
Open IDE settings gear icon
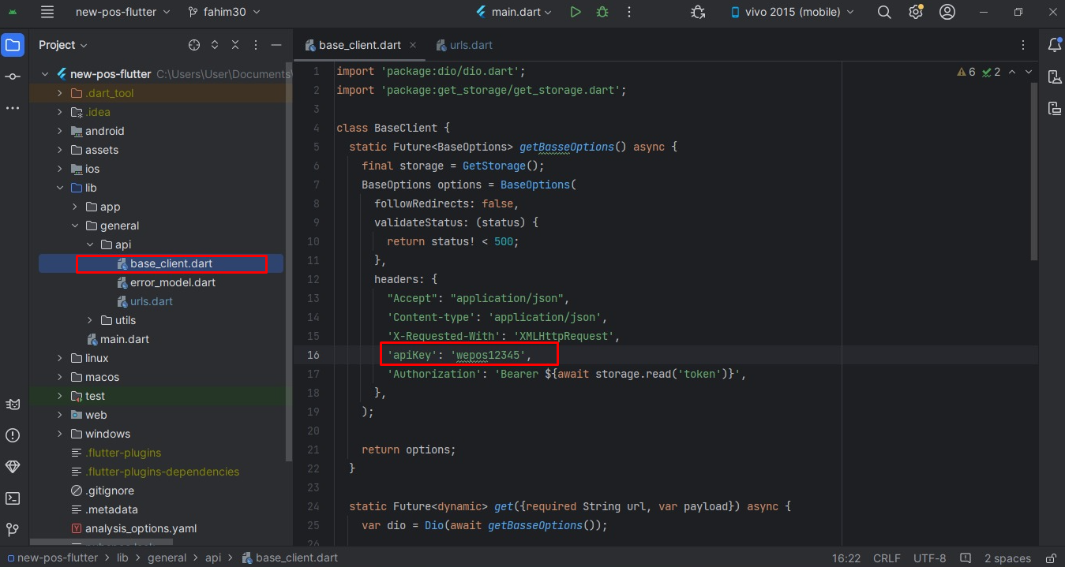[x=916, y=12]
